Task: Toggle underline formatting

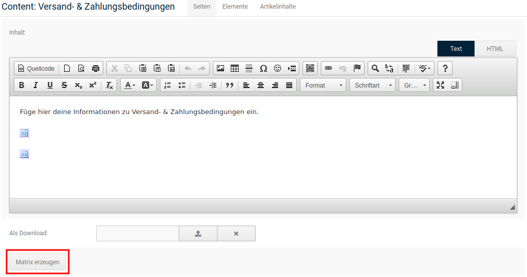Action: pos(50,86)
